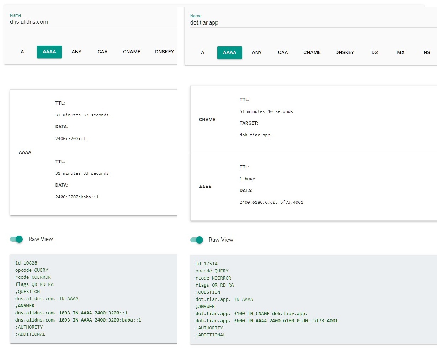This screenshot has height=350, width=437.
Task: Select NS record type for dot.tiar.app
Action: 427,53
